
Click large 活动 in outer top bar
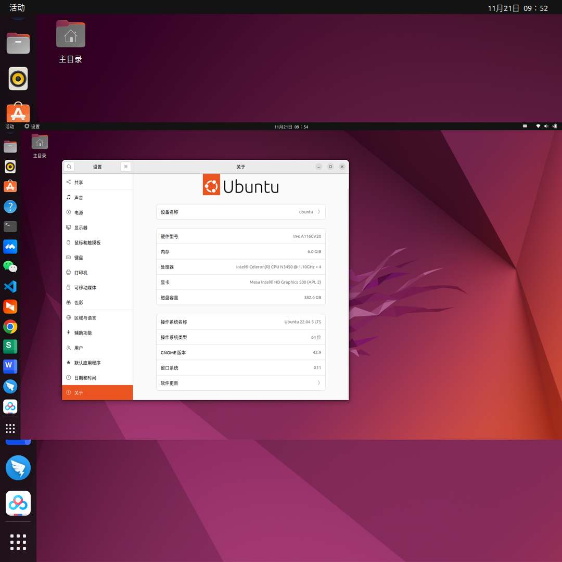pyautogui.click(x=17, y=7)
